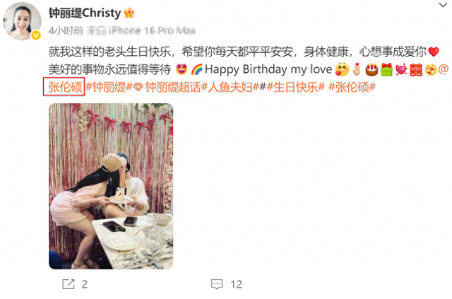This screenshot has width=452, height=299.
Task: Open the comments bubble icon
Action: pos(217,284)
